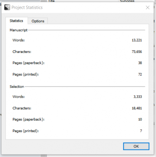This screenshot has width=156, height=157.
Task: Click the selection printed pages value 7
Action: pos(141,131)
